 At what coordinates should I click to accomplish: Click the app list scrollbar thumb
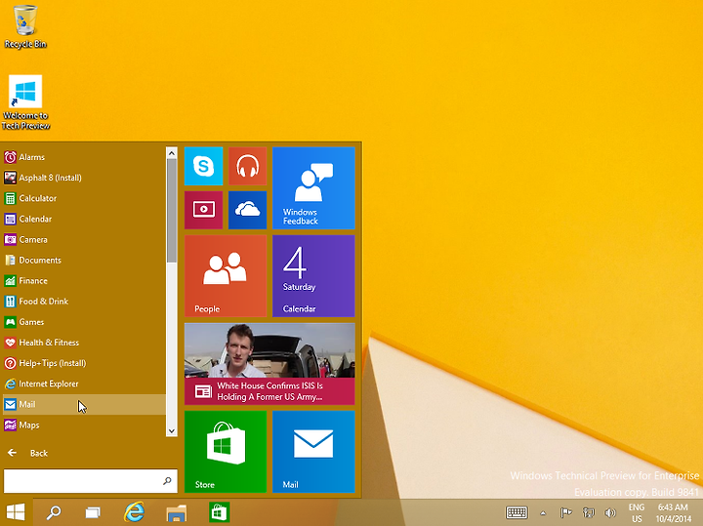171,211
